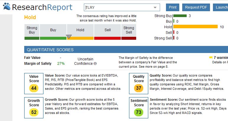Click the gray consensus rating triangle marker

click(x=69, y=37)
